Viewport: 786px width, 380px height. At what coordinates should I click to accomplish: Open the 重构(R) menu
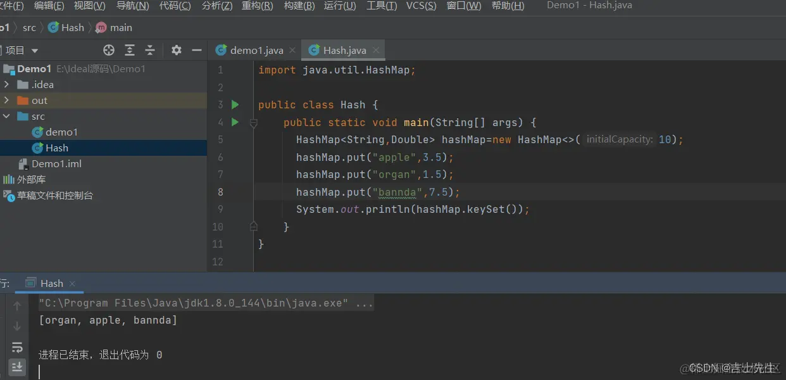[258, 6]
